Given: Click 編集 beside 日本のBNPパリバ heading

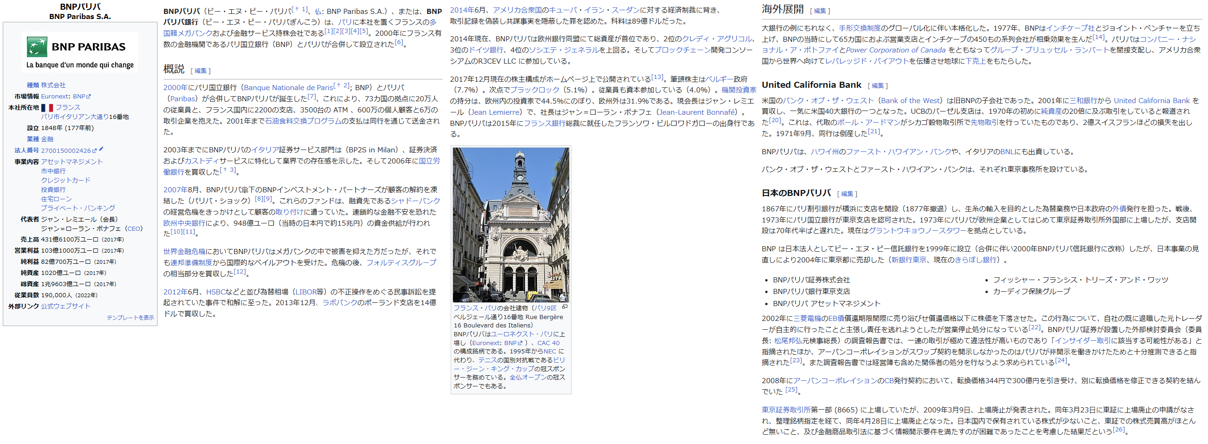Looking at the screenshot, I should coord(847,194).
